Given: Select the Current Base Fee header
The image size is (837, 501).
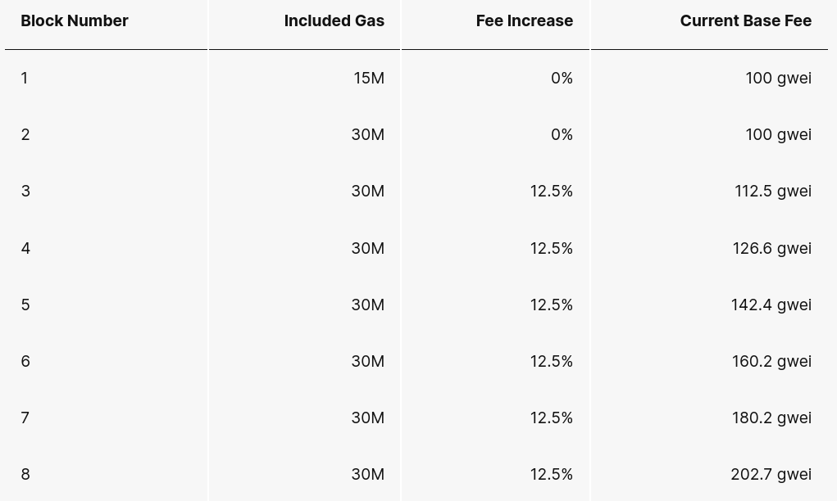Looking at the screenshot, I should [746, 20].
